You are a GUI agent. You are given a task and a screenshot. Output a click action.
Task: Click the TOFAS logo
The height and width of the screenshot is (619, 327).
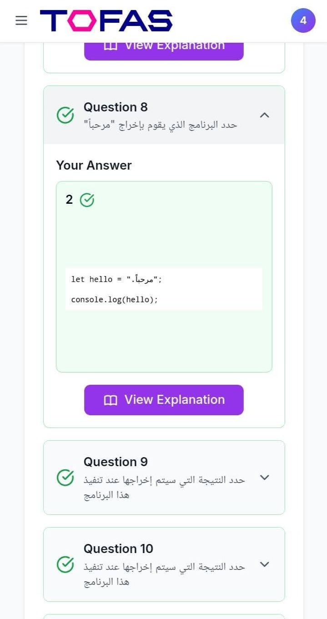click(106, 21)
